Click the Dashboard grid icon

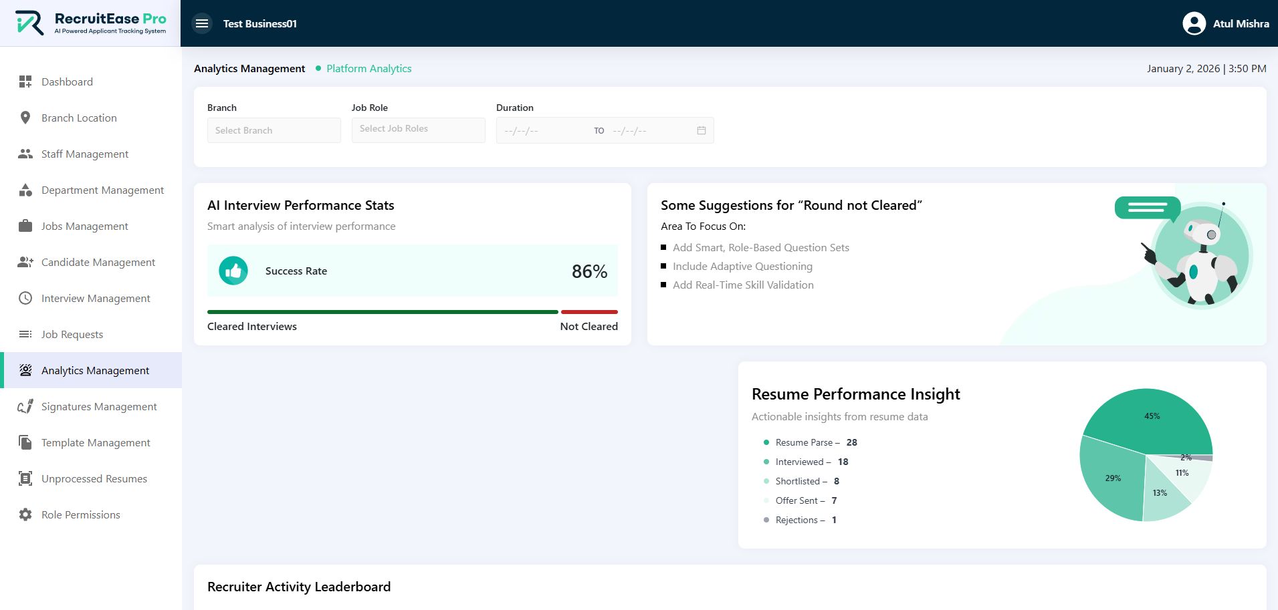coord(25,82)
